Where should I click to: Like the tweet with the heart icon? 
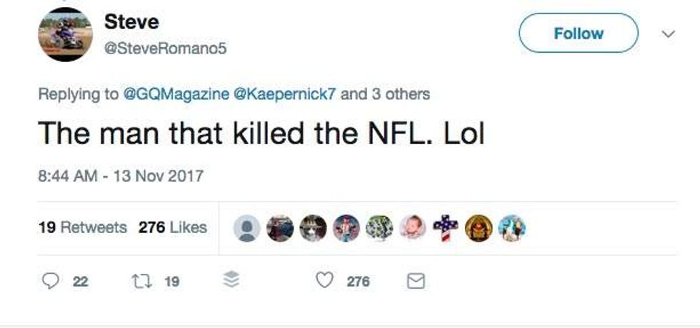pyautogui.click(x=325, y=282)
